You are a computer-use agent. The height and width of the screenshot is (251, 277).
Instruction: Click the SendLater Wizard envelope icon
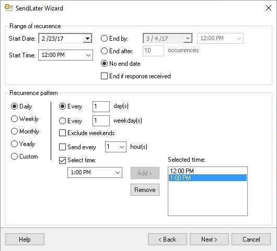pyautogui.click(x=8, y=8)
